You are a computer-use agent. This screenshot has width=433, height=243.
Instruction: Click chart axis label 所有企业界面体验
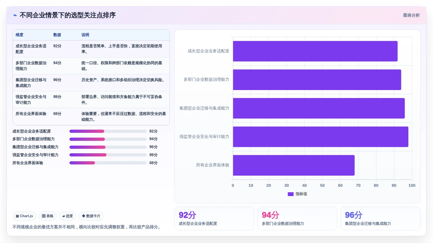[x=213, y=165]
